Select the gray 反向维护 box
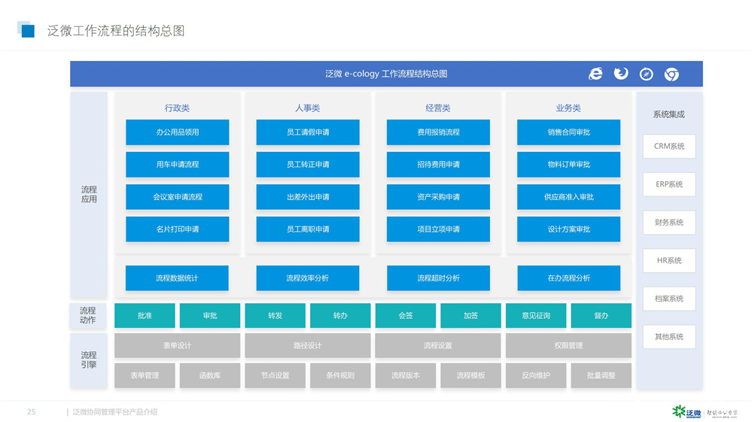 pos(536,375)
